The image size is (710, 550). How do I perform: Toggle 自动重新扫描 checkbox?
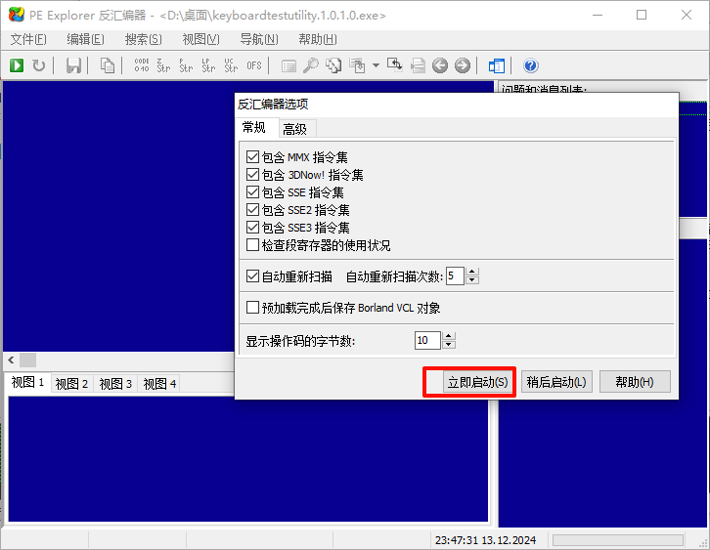click(x=252, y=275)
